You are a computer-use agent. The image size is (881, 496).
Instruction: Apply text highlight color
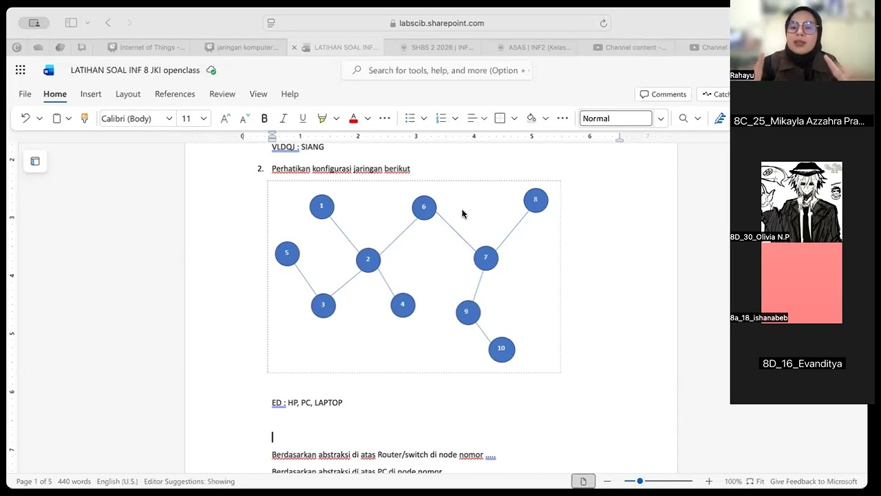[x=321, y=118]
